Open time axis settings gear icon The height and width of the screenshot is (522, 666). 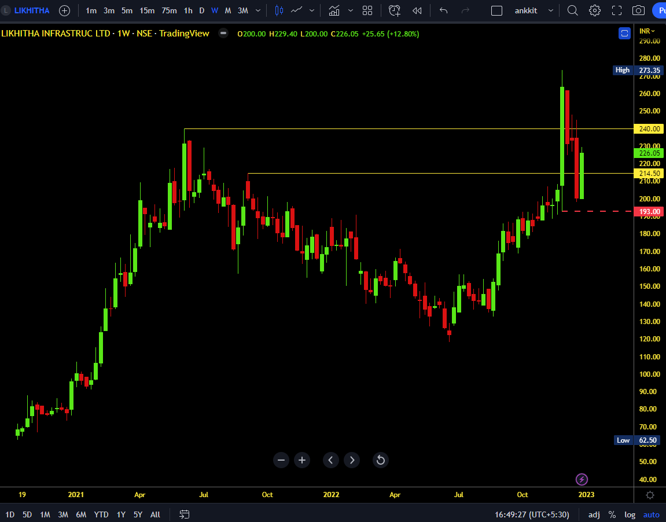[650, 495]
